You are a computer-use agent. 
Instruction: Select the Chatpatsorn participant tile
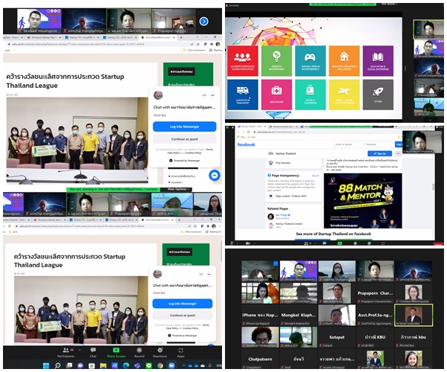(x=260, y=359)
